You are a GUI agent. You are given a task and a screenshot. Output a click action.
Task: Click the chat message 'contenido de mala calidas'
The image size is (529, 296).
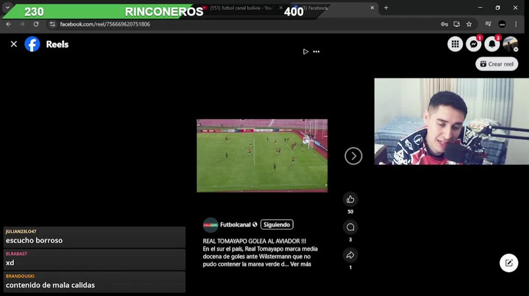click(50, 285)
